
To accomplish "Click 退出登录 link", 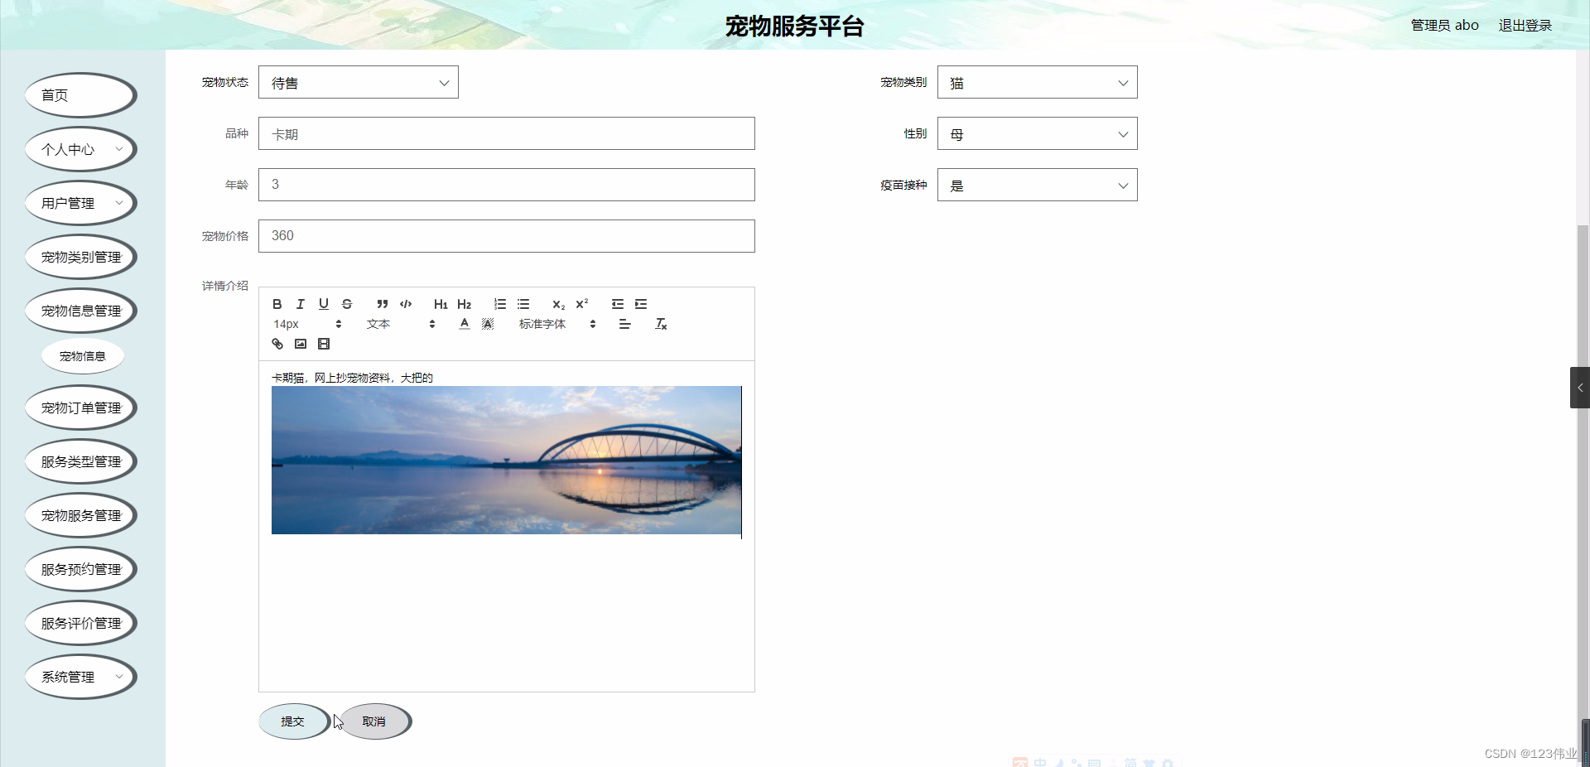I will tap(1525, 26).
